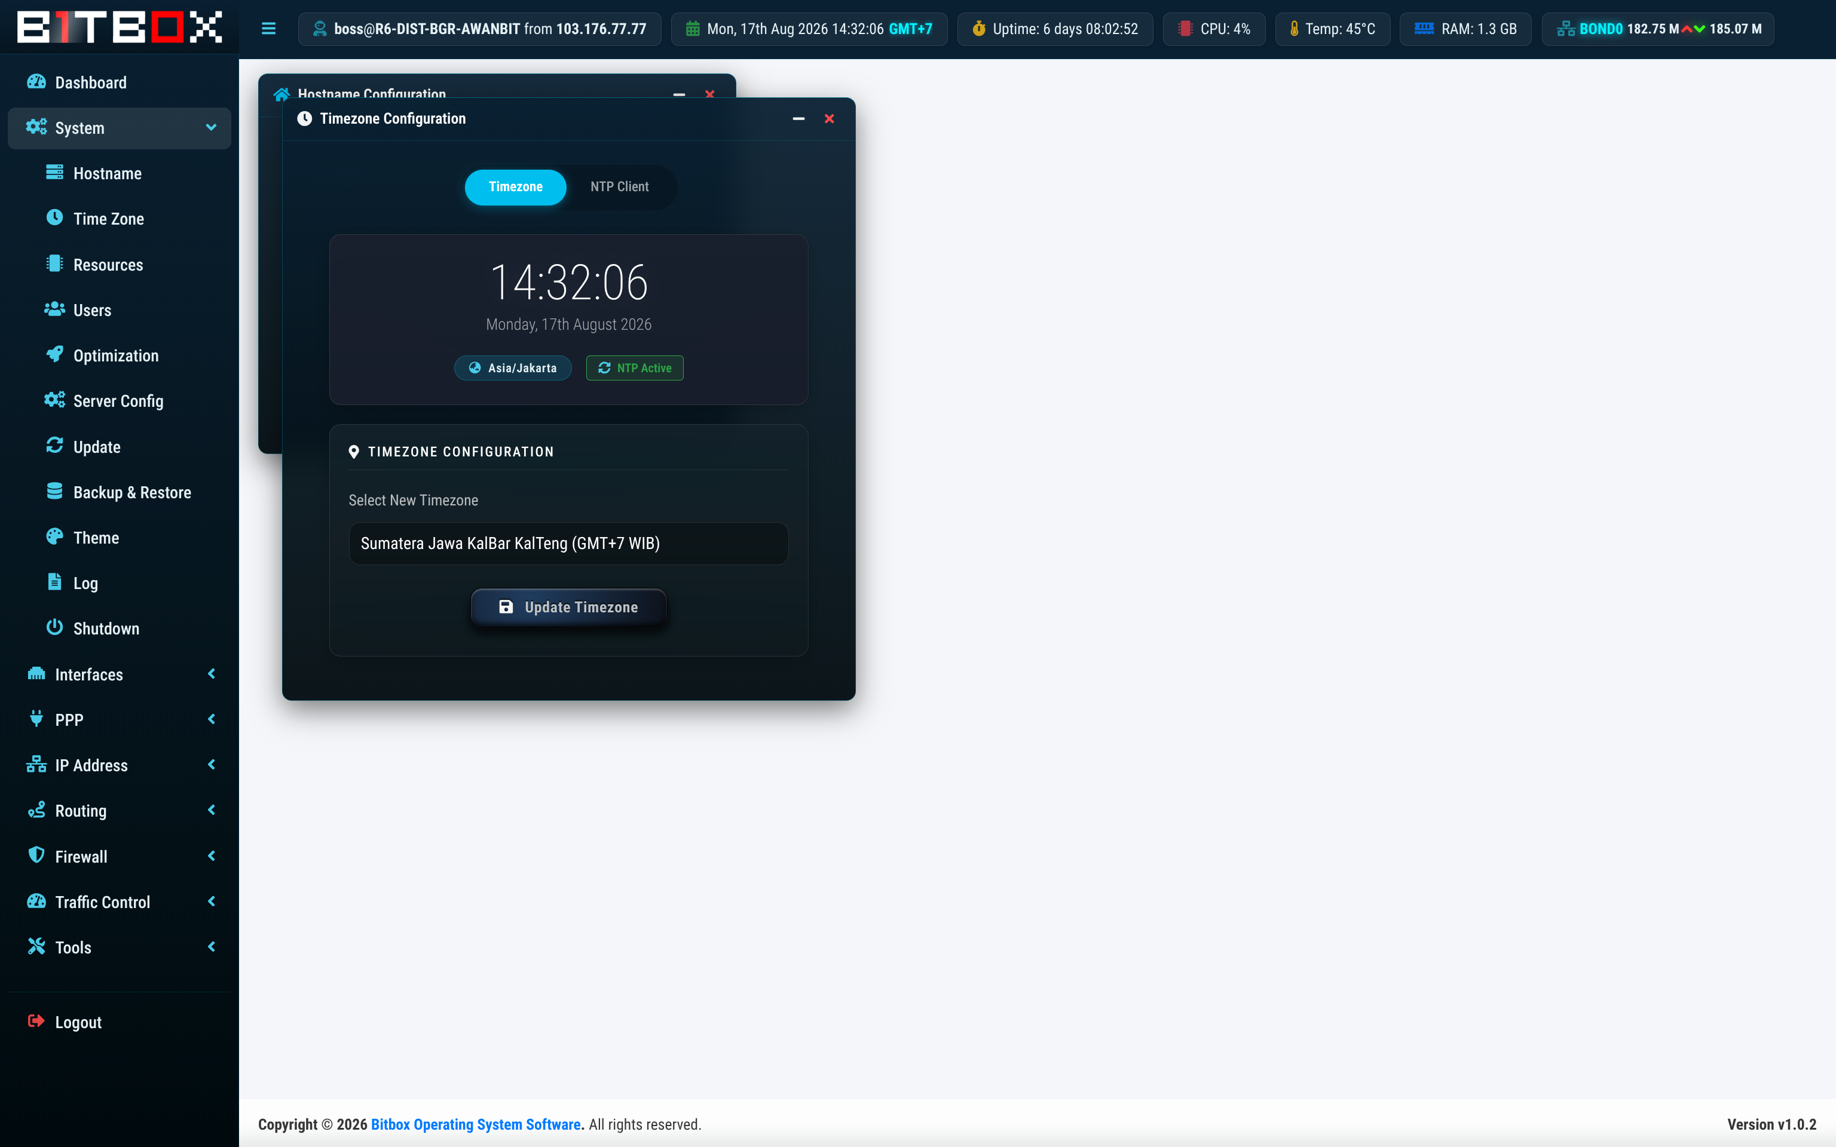Expand the Firewall menu chevron
Image resolution: width=1836 pixels, height=1147 pixels.
[x=212, y=855]
